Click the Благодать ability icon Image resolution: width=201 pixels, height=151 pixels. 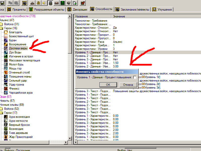click(x=6, y=32)
